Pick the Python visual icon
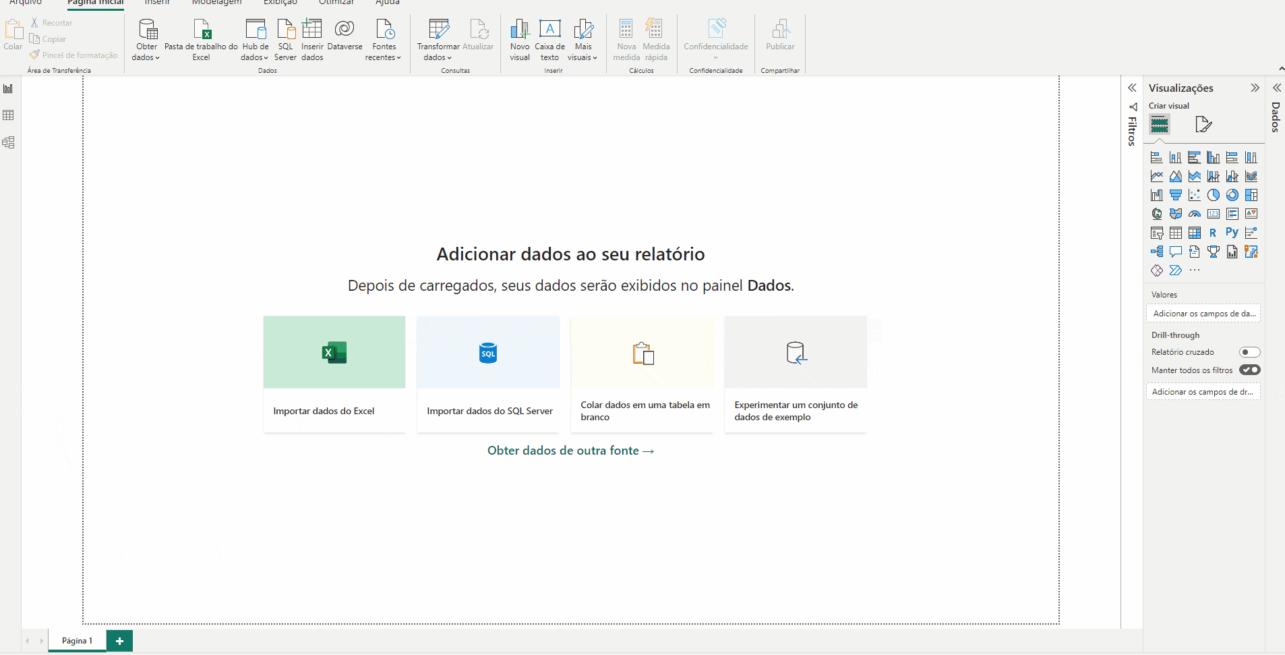Screen dimensions: 1285x655 [1232, 233]
